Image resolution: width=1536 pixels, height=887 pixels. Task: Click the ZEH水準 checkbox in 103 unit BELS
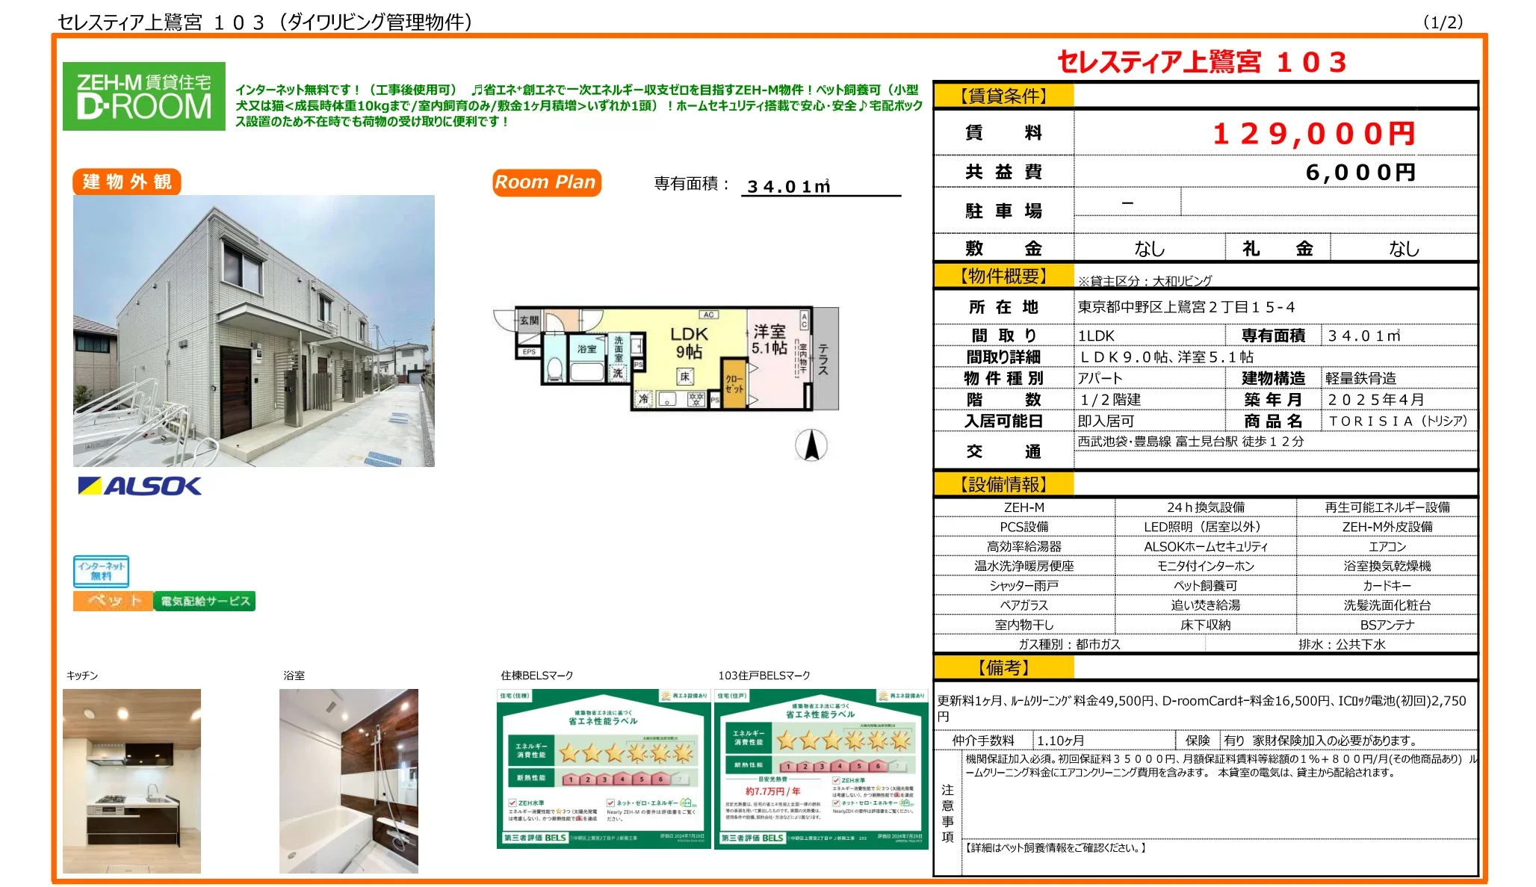(836, 780)
